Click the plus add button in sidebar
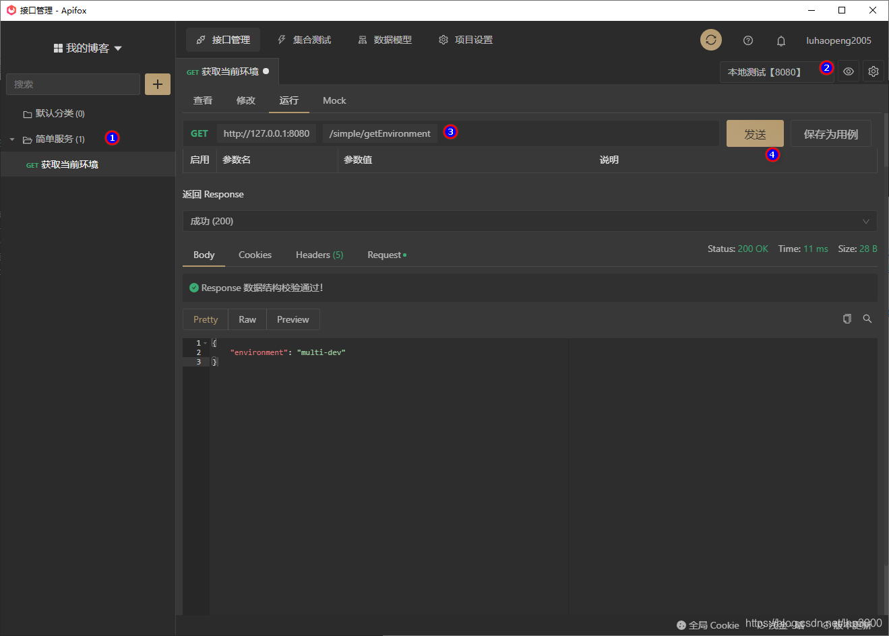Image resolution: width=889 pixels, height=636 pixels. (158, 84)
